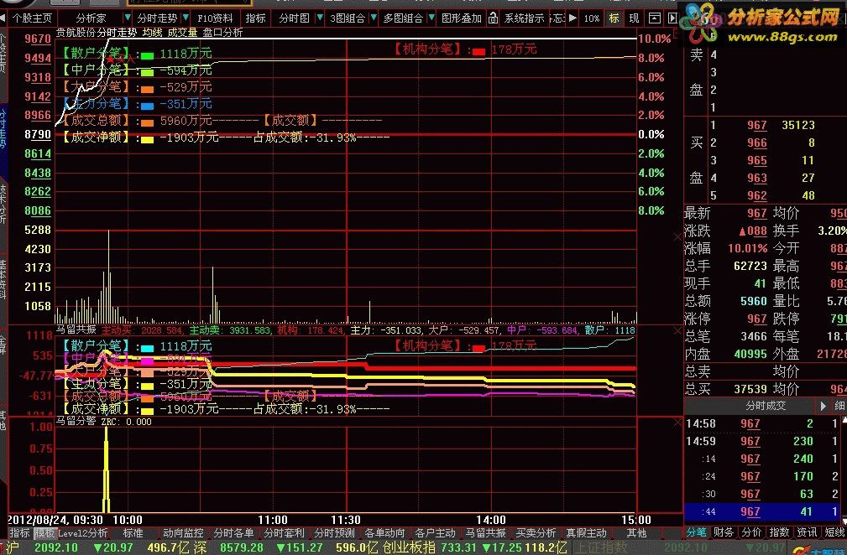Select 真假主动 tab
This screenshot has height=555, width=847.
[586, 533]
